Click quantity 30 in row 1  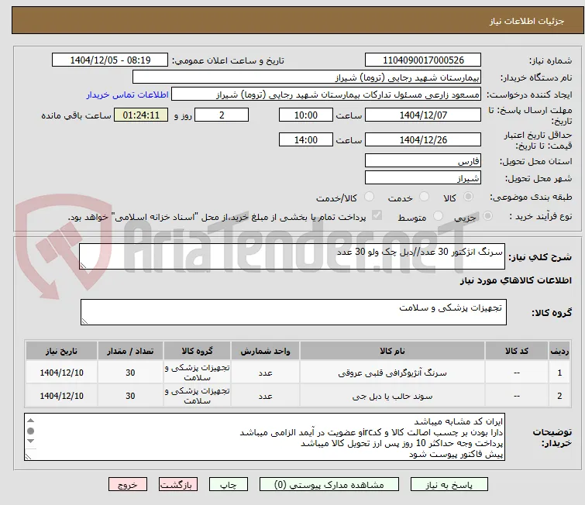(130, 373)
